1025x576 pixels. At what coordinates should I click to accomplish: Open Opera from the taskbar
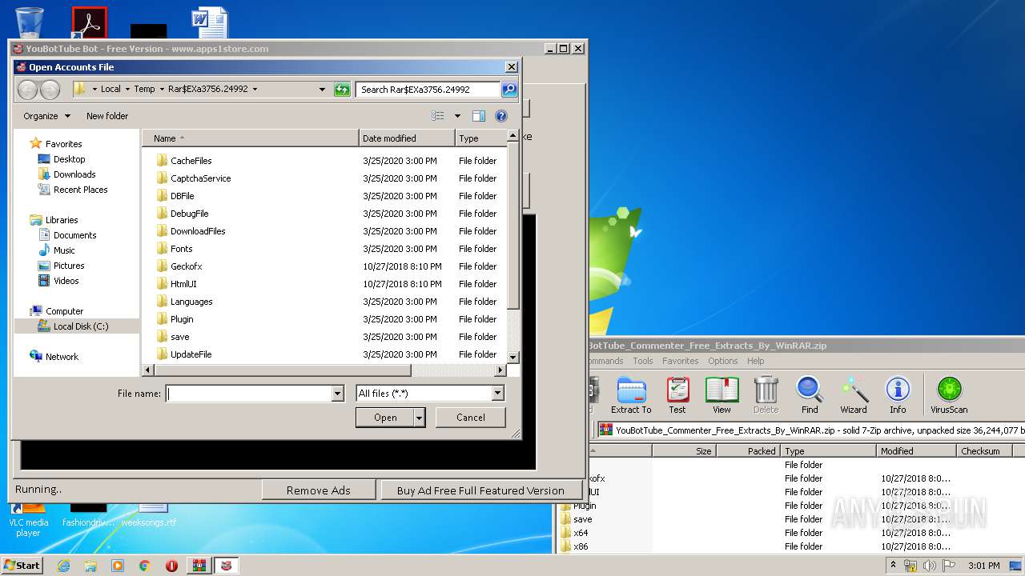pyautogui.click(x=171, y=566)
